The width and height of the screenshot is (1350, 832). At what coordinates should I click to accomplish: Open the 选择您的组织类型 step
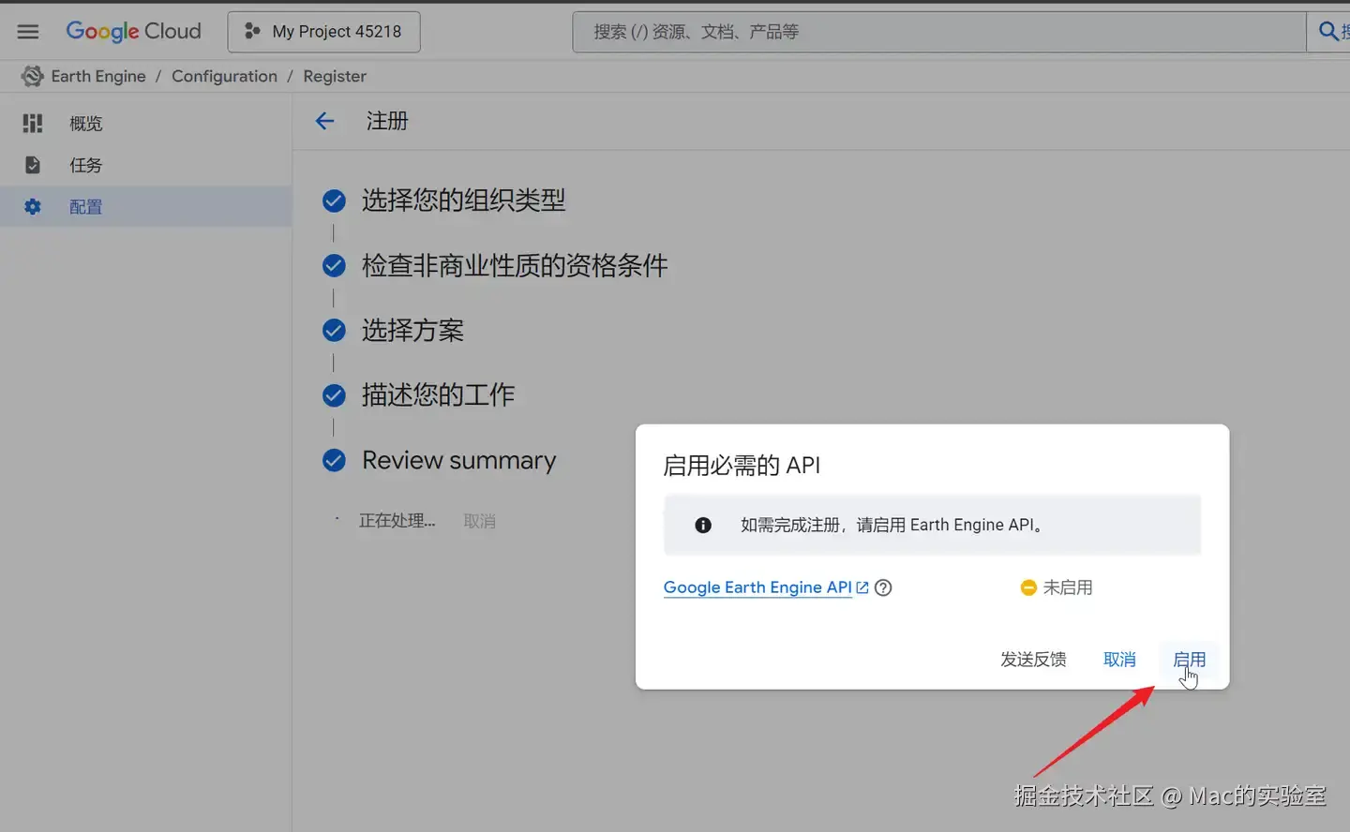pyautogui.click(x=463, y=200)
